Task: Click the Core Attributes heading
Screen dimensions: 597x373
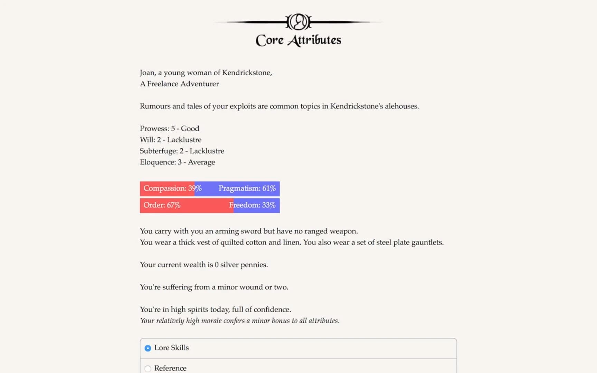Action: 298,40
